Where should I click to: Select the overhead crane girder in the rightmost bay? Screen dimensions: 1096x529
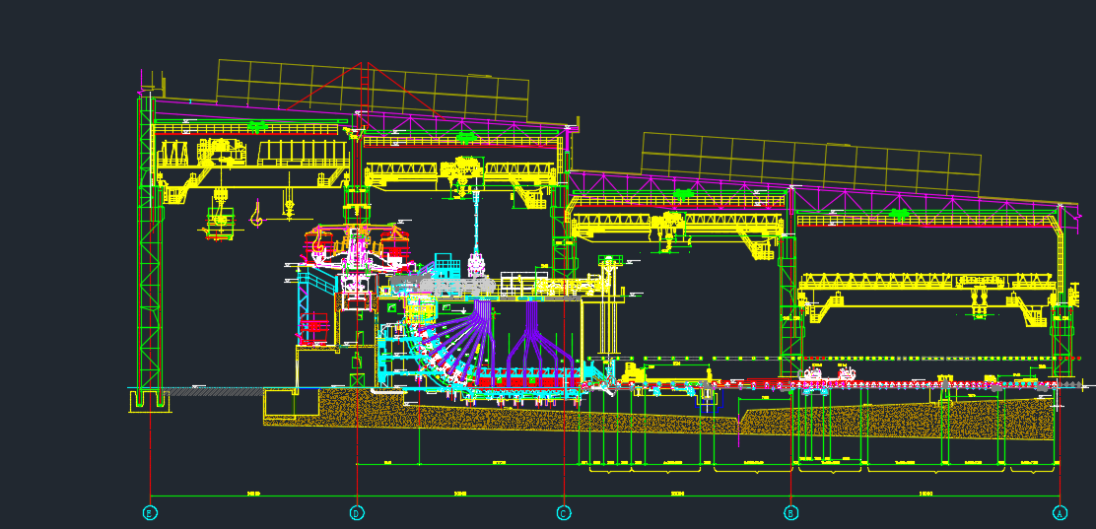(x=926, y=283)
